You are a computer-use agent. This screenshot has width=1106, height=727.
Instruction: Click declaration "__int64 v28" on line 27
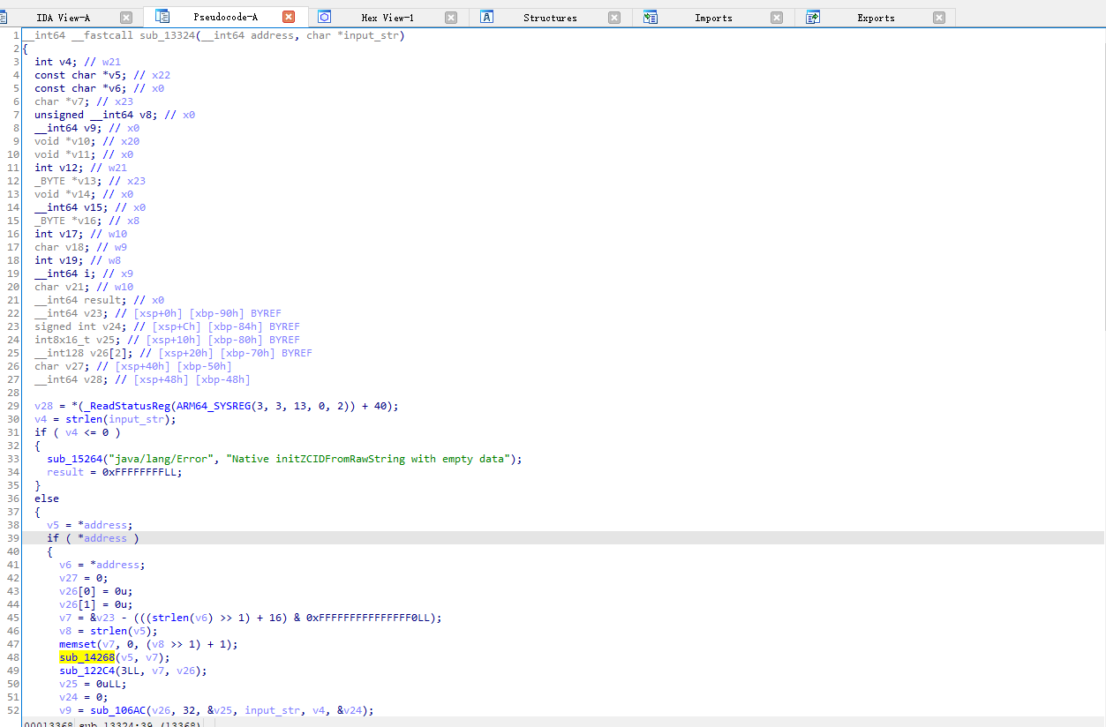[68, 379]
